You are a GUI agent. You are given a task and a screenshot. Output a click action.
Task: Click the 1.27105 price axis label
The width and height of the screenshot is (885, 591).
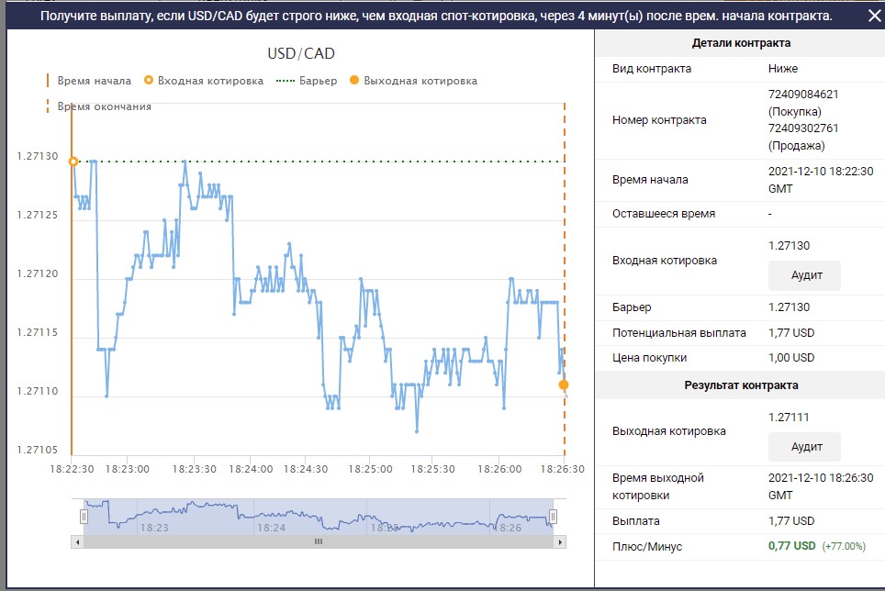tap(38, 450)
